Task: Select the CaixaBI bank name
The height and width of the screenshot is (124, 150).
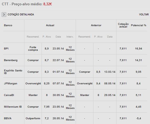Action: click(9, 95)
